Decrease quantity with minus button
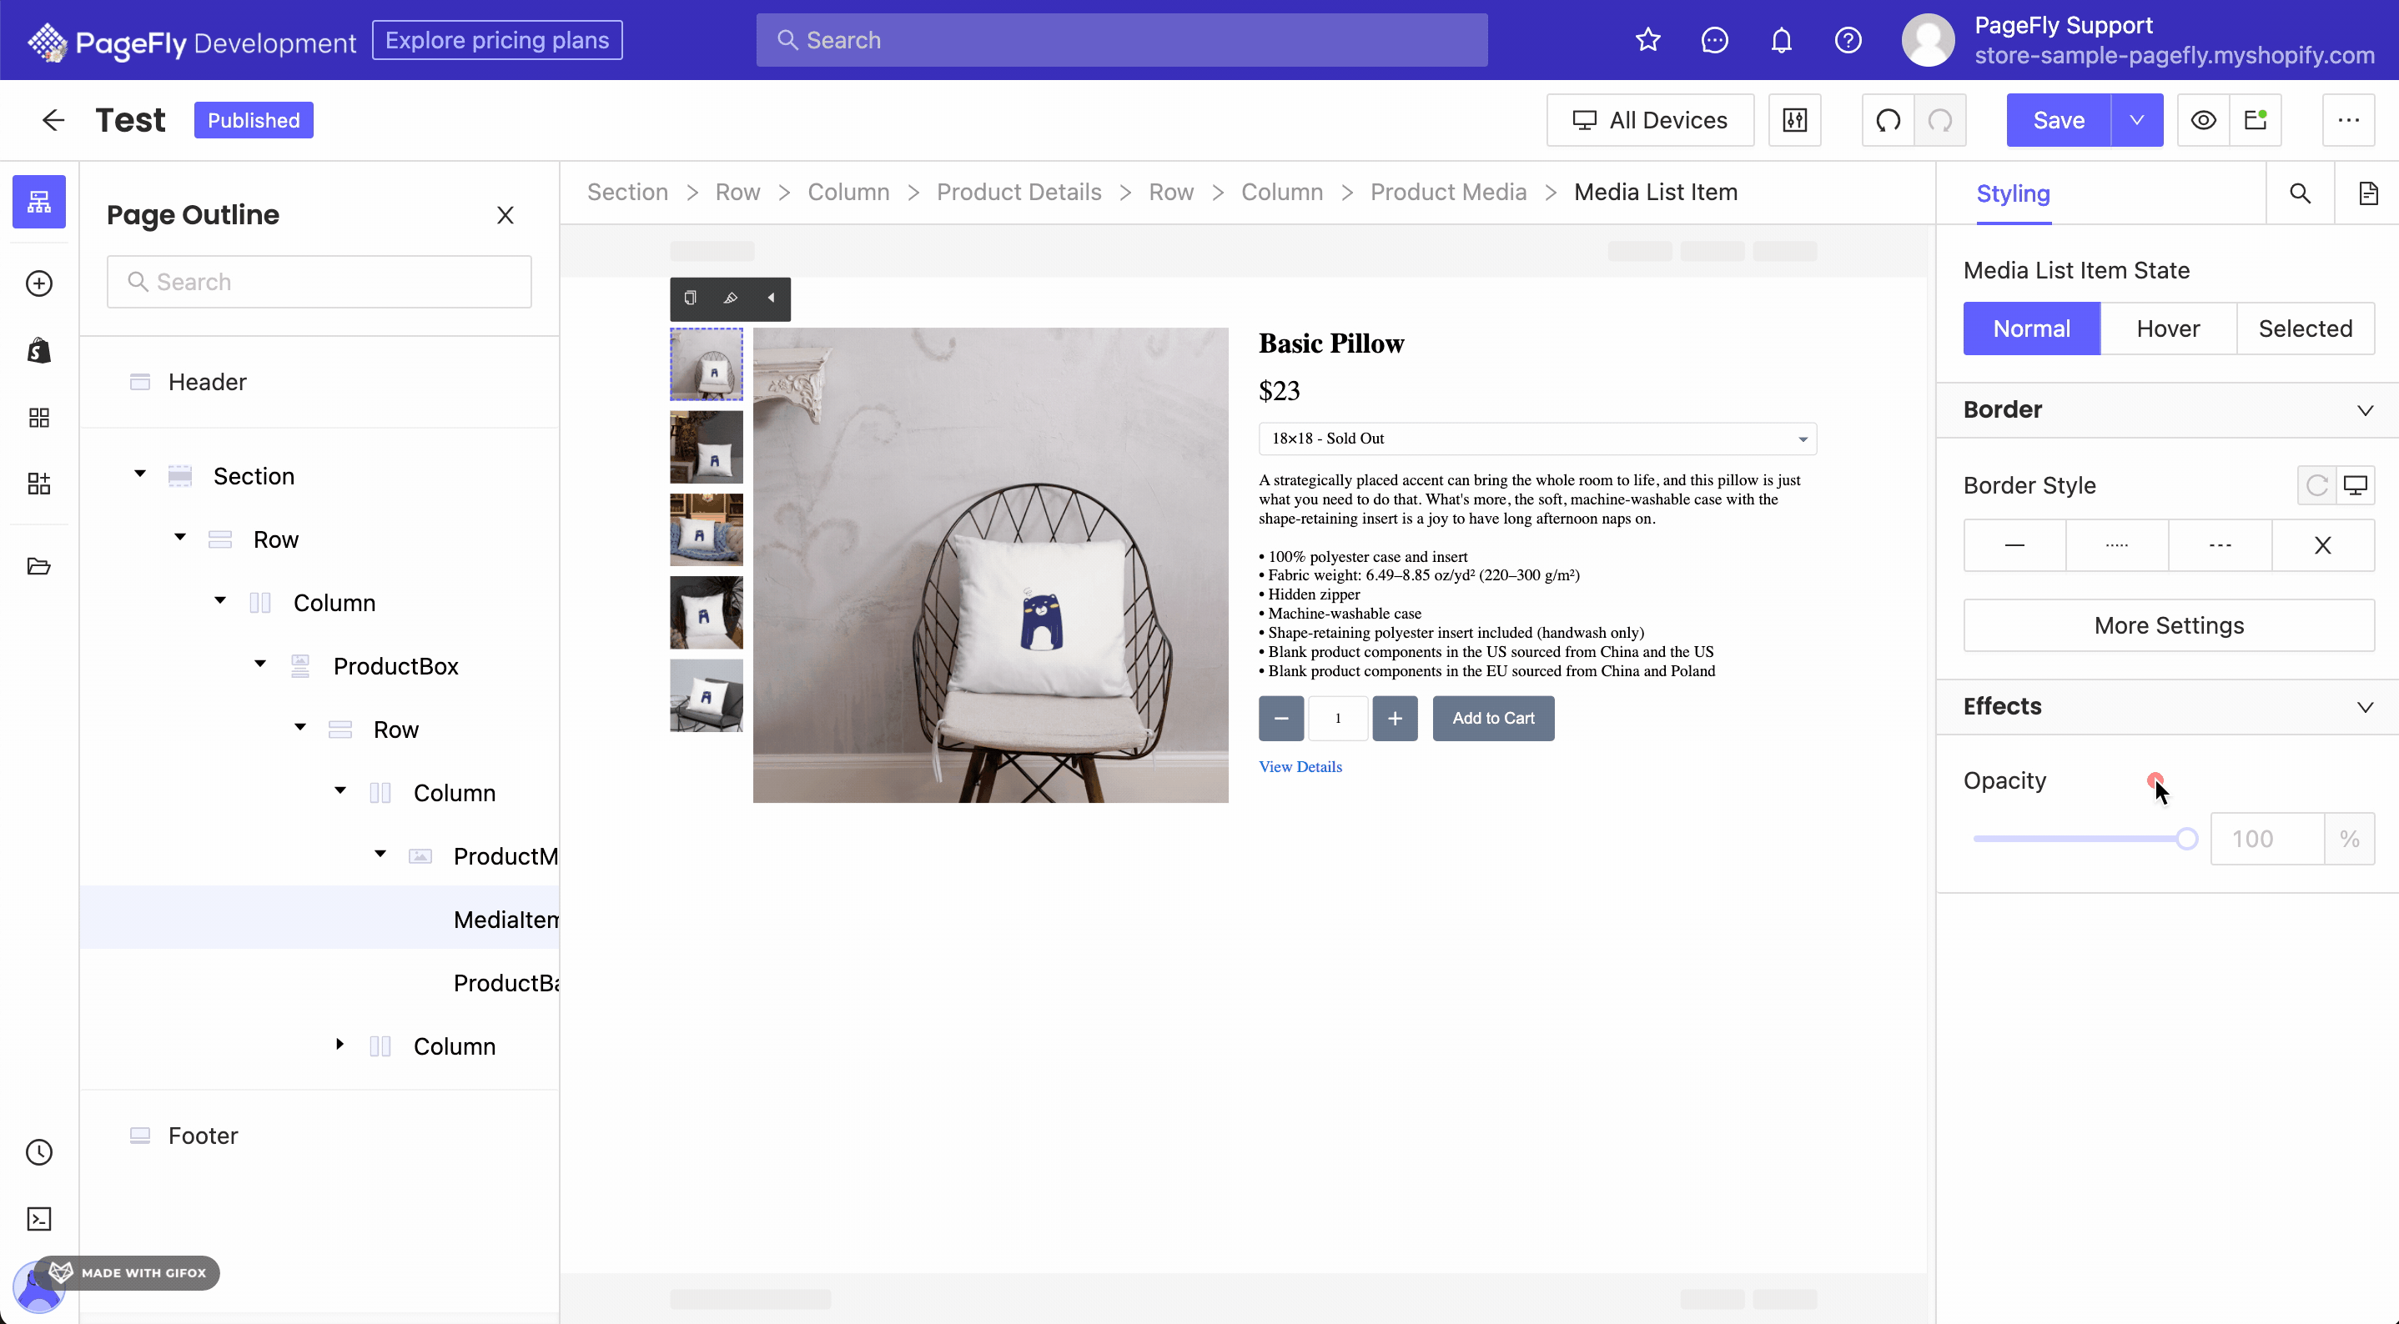 1280,718
